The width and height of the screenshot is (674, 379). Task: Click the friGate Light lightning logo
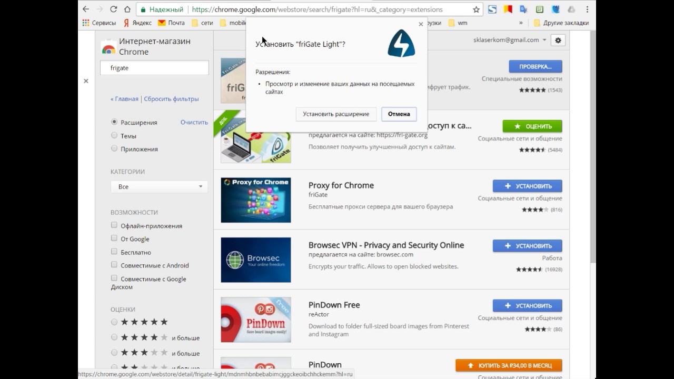coord(401,43)
